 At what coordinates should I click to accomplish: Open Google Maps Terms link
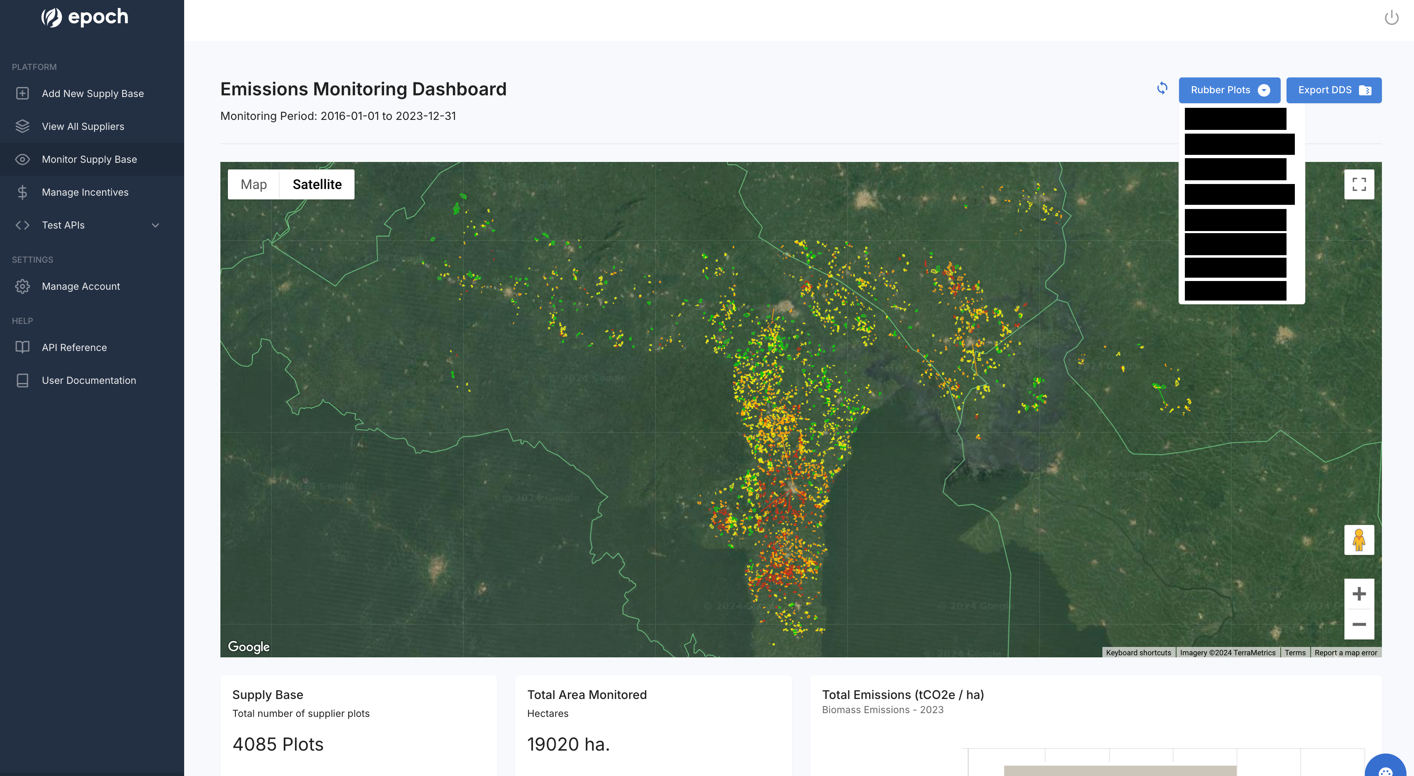1295,653
